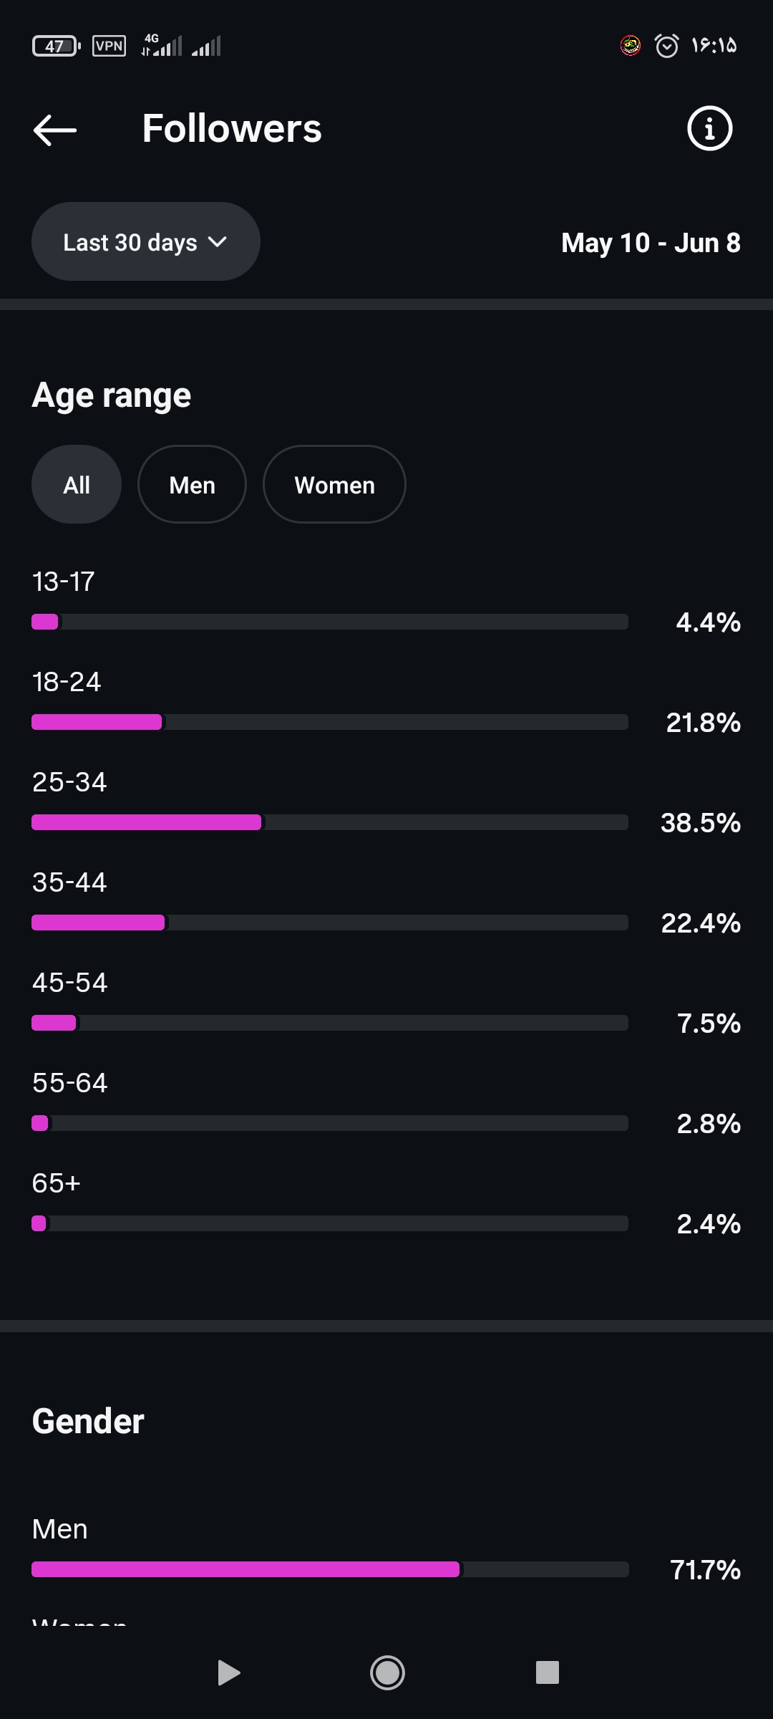The image size is (773, 1719).
Task: Tap the alarm clock status icon
Action: 667,46
